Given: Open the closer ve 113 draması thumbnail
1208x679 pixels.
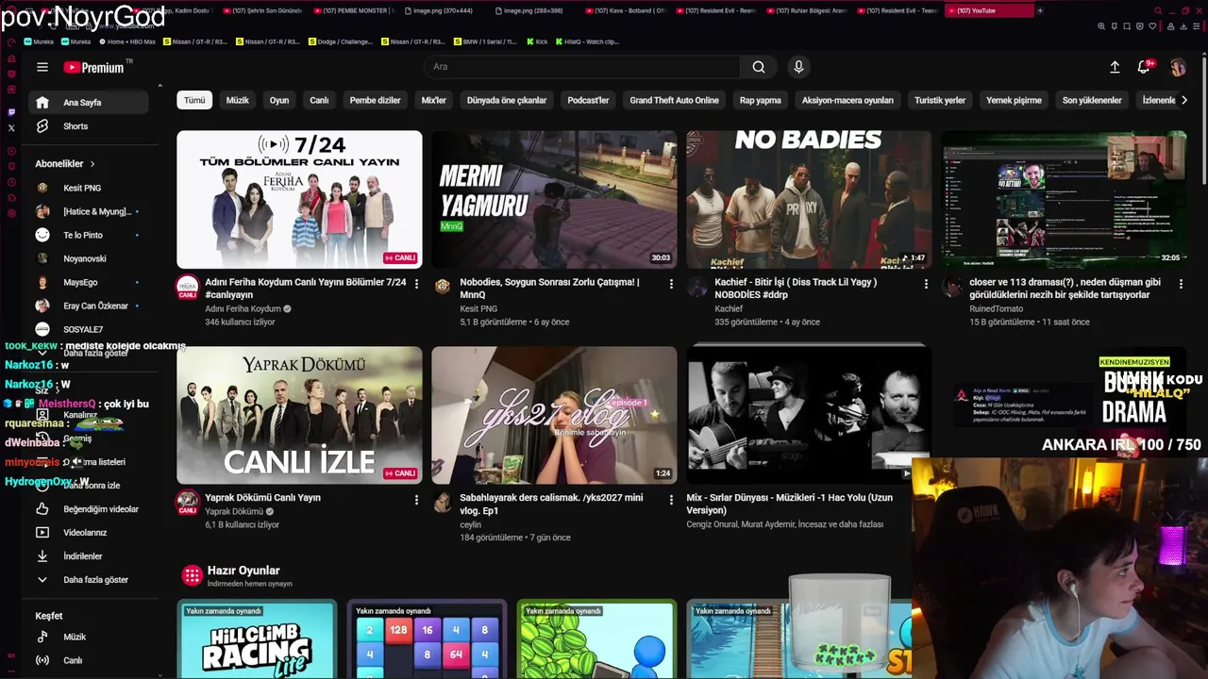Looking at the screenshot, I should [1064, 199].
